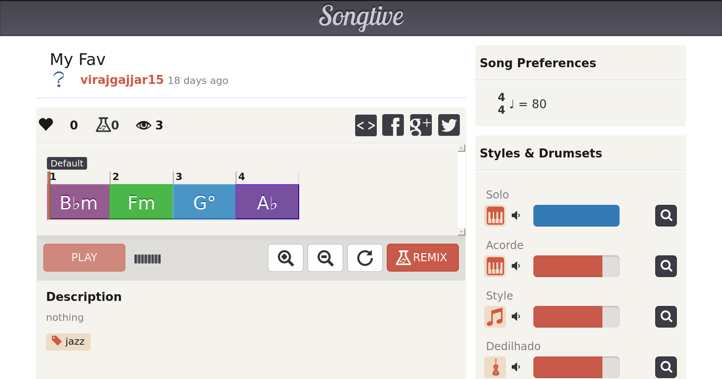Open virajgajjar15 user profile link
This screenshot has height=379, width=722.
pos(122,80)
